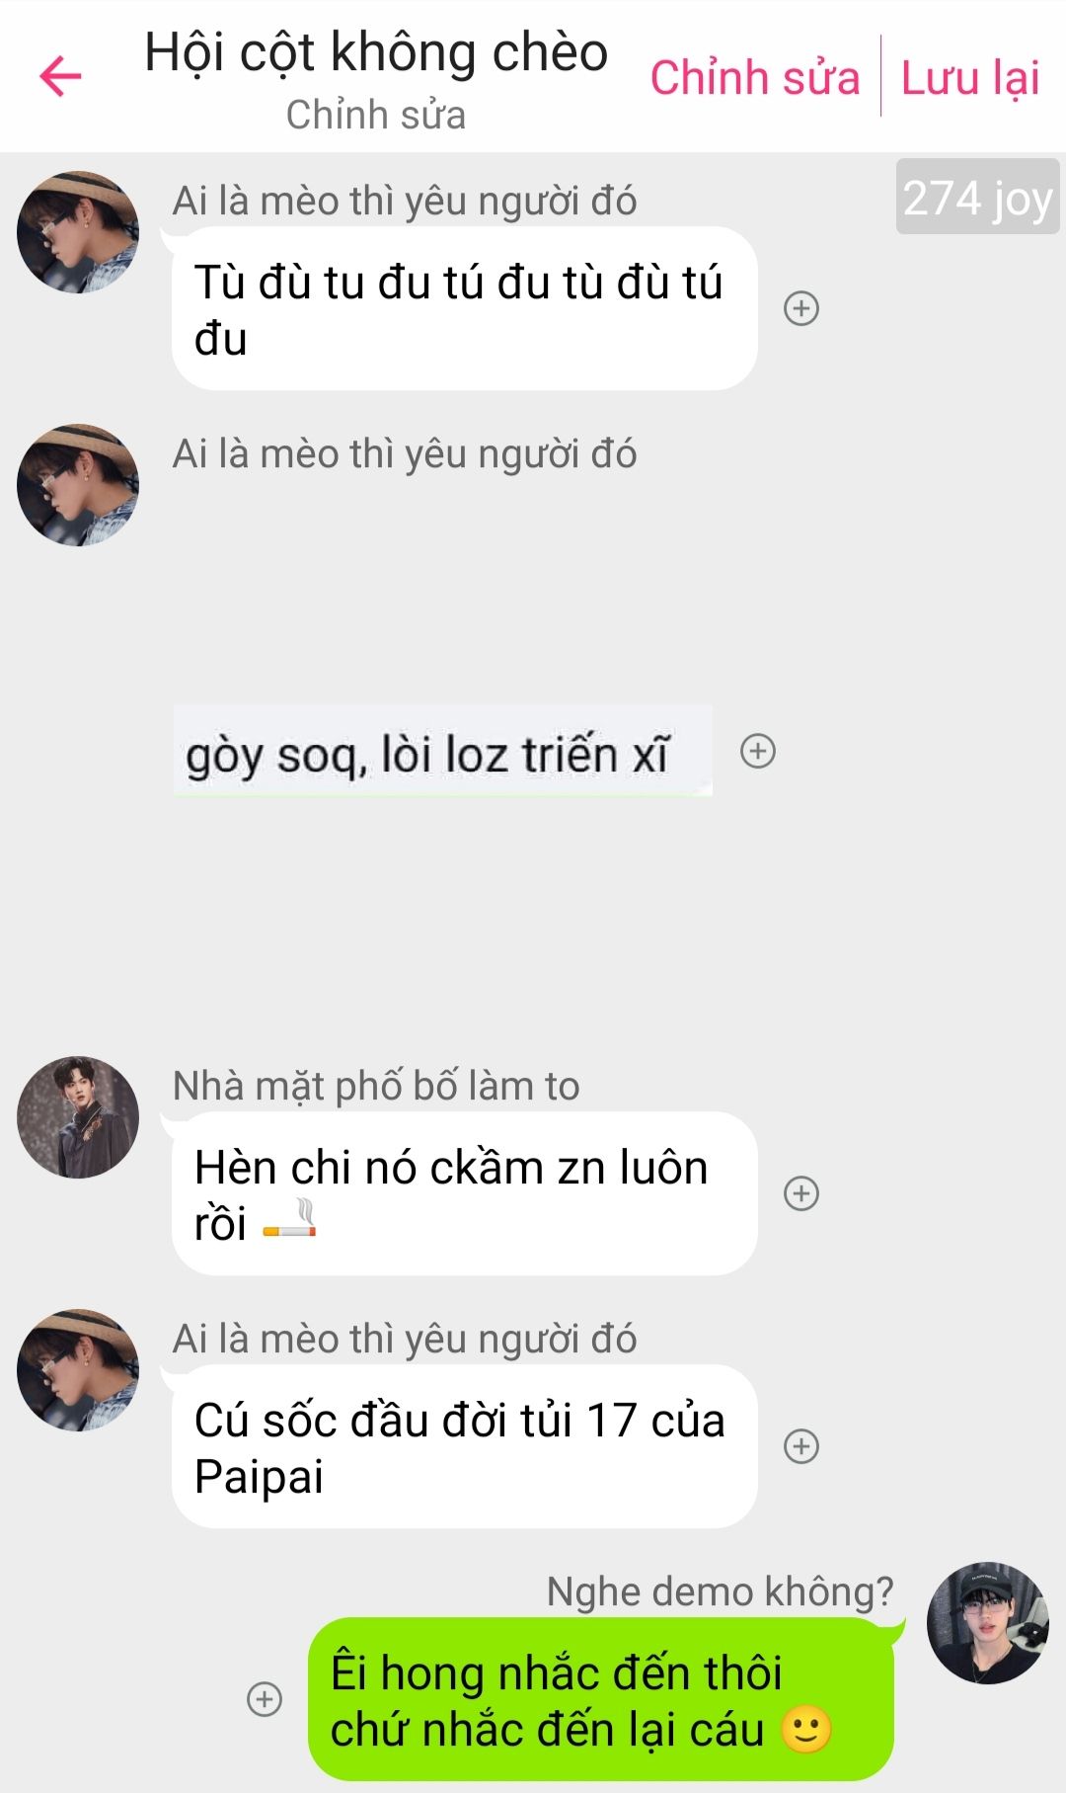
Task: Tap the 'Lưu lại' save button
Action: click(x=970, y=78)
